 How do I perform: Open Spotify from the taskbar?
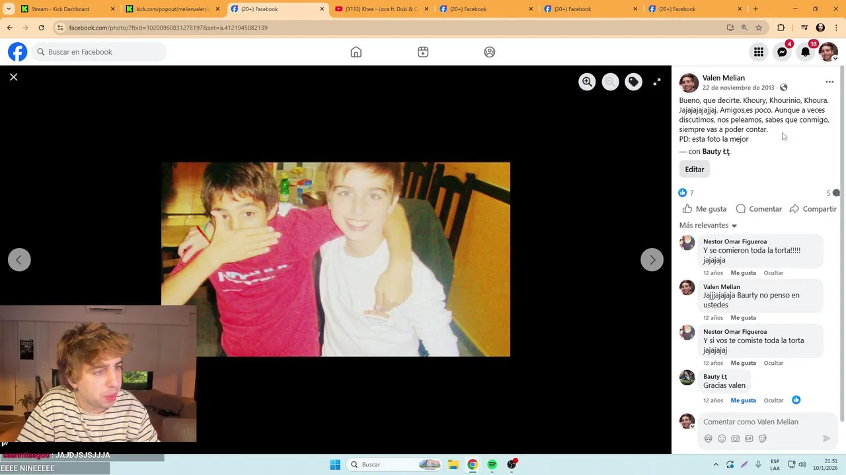tap(492, 464)
